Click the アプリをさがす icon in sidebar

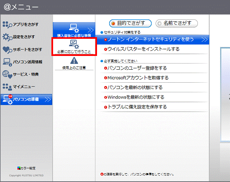point(8,25)
